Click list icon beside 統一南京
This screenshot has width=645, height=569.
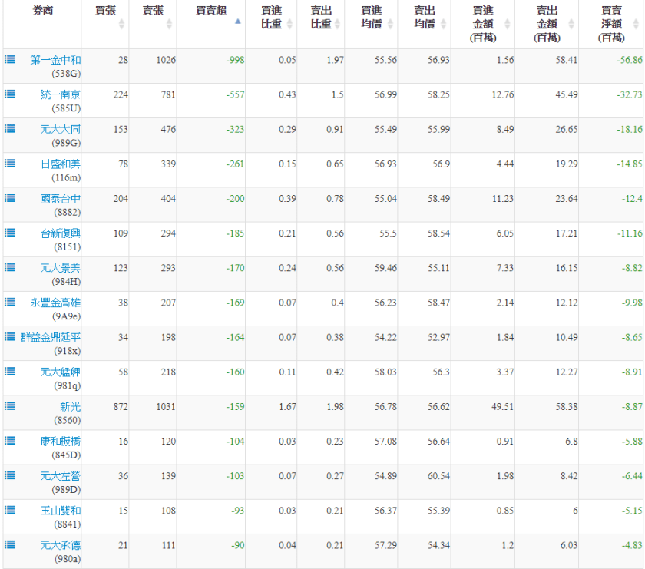point(10,94)
